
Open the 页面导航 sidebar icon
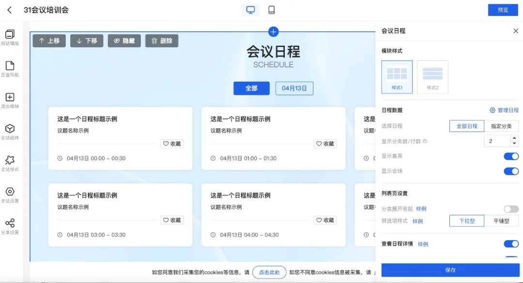[x=10, y=66]
